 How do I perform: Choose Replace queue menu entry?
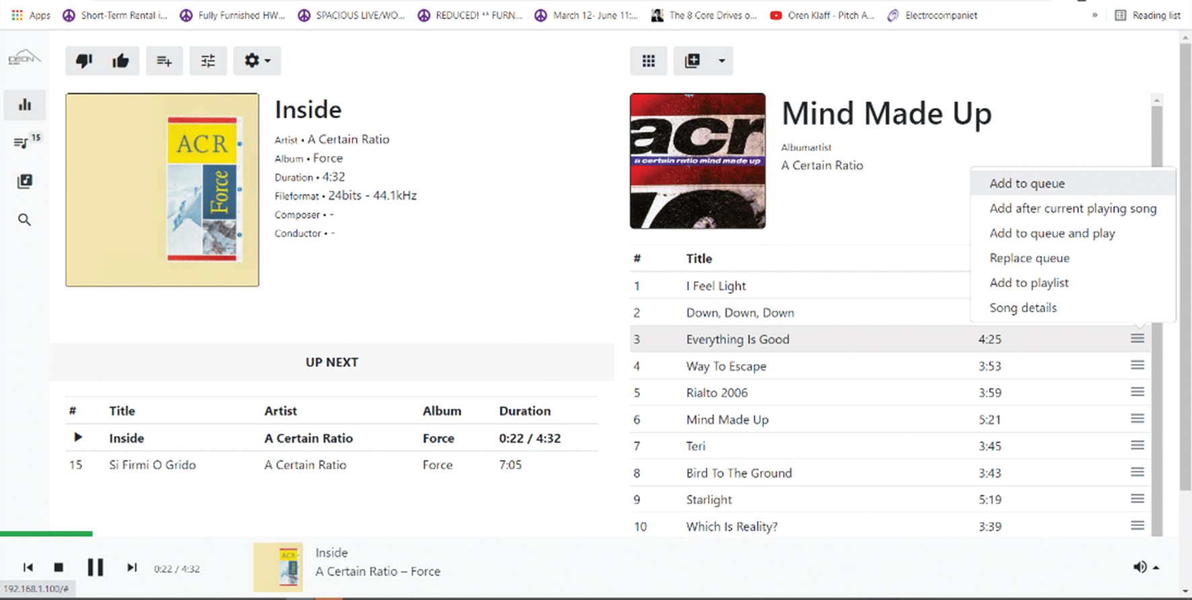(1073, 258)
